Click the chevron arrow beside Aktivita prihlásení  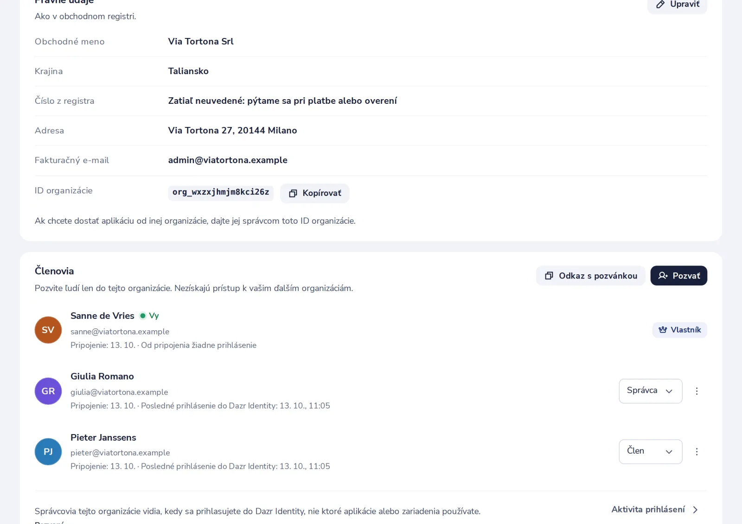pyautogui.click(x=695, y=510)
